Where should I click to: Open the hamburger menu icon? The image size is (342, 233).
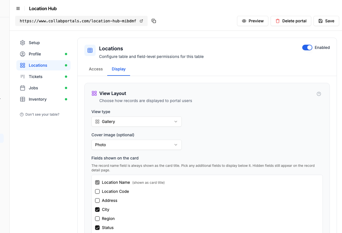click(x=18, y=8)
